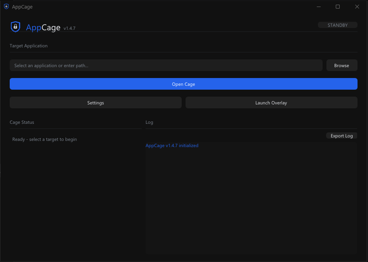Viewport: 368px width, 262px height.
Task: Click the application path input field
Action: click(x=166, y=65)
